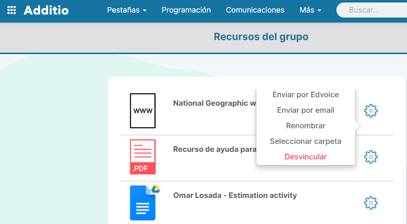Expand the Más dropdown menu
Image resolution: width=407 pixels, height=224 pixels.
310,10
